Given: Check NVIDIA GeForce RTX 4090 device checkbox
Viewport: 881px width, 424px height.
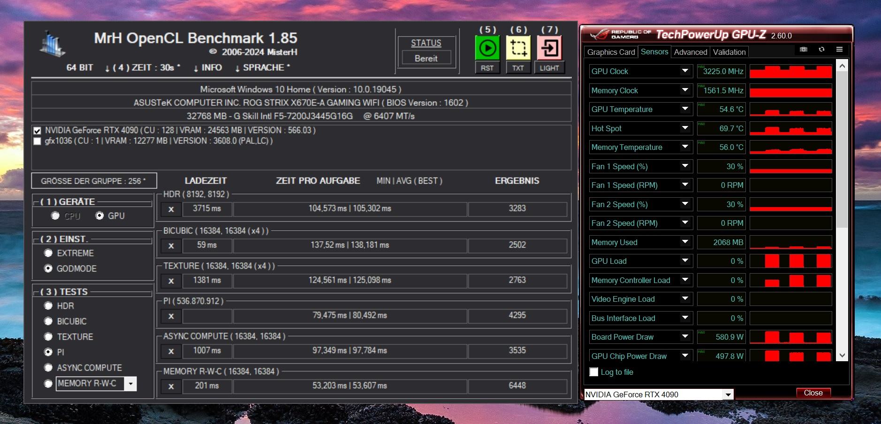Looking at the screenshot, I should click(x=37, y=131).
